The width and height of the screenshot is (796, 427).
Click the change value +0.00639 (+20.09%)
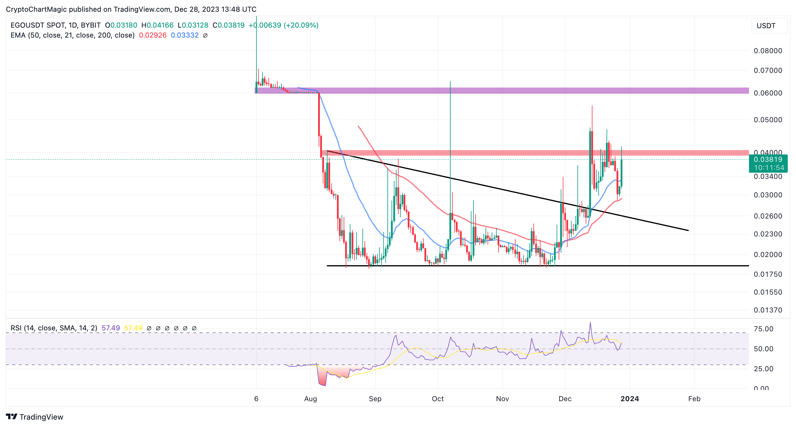click(283, 25)
